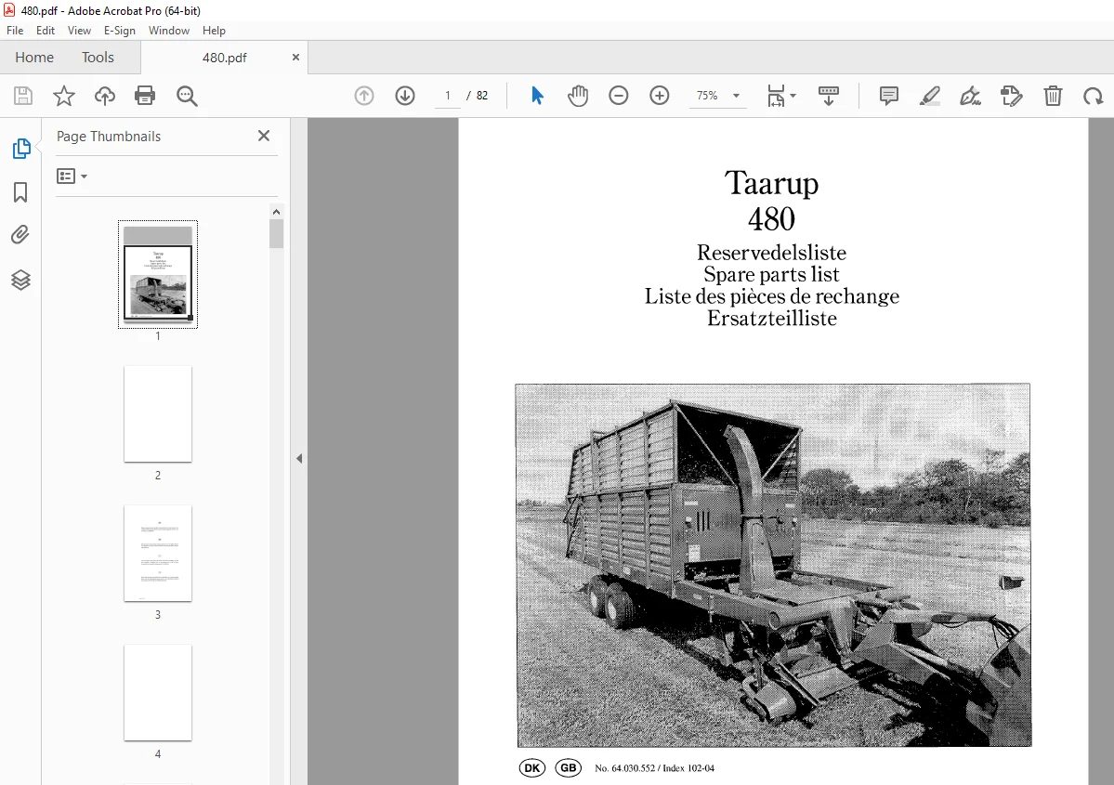Image resolution: width=1114 pixels, height=785 pixels.
Task: Collapse the navigation pane arrow
Action: point(299,458)
